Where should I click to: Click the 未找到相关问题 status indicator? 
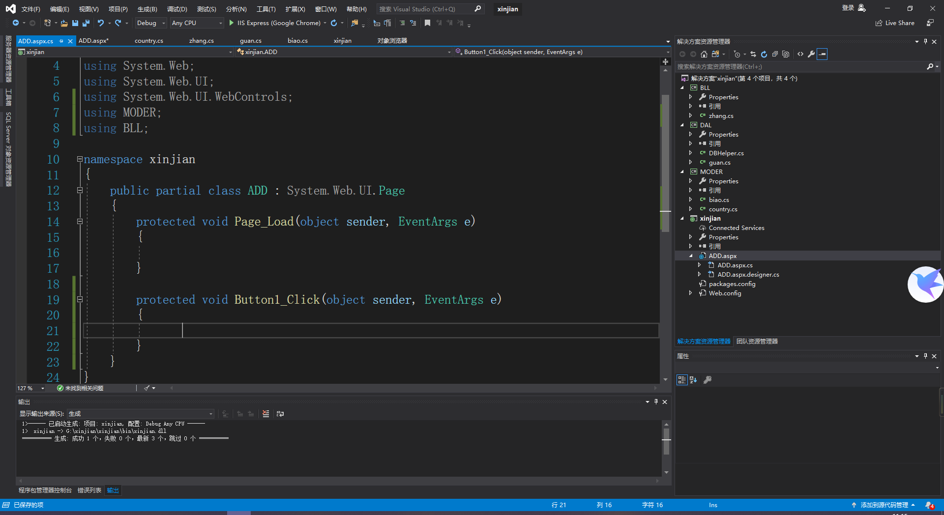pos(80,388)
